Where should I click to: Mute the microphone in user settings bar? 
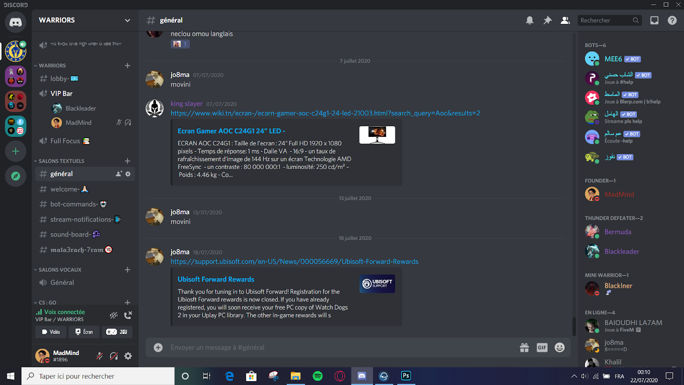tap(99, 355)
